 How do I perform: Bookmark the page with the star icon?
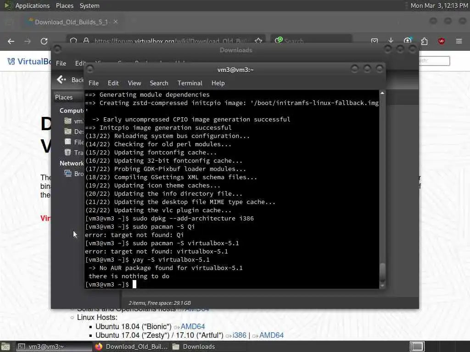[x=258, y=41]
